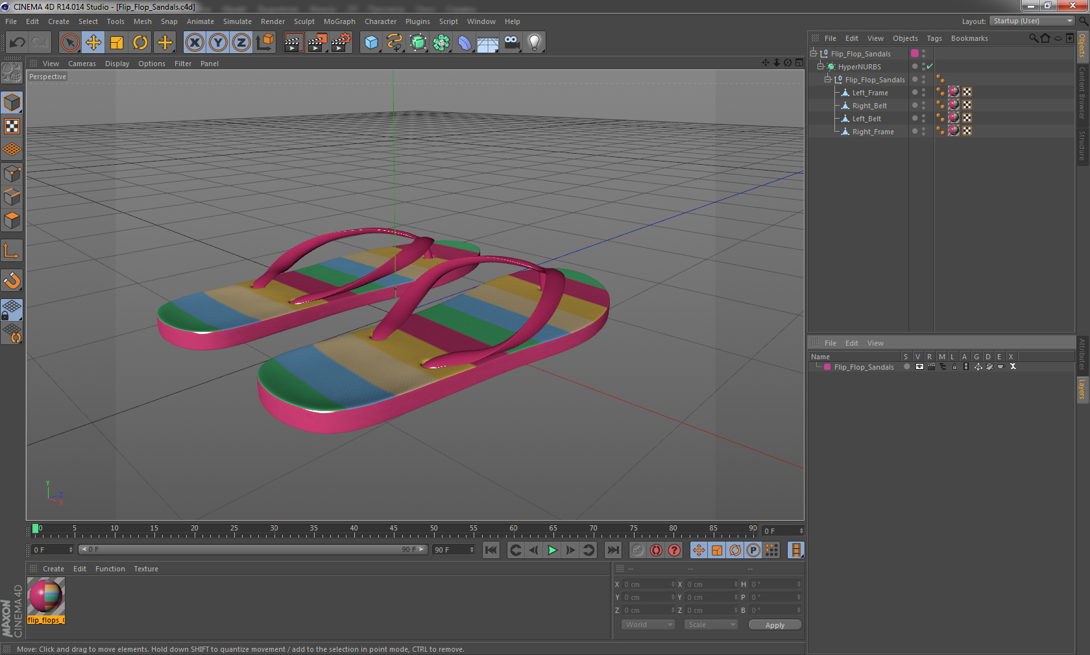The width and height of the screenshot is (1090, 655).
Task: Toggle position keyframe recording button
Action: pos(699,550)
